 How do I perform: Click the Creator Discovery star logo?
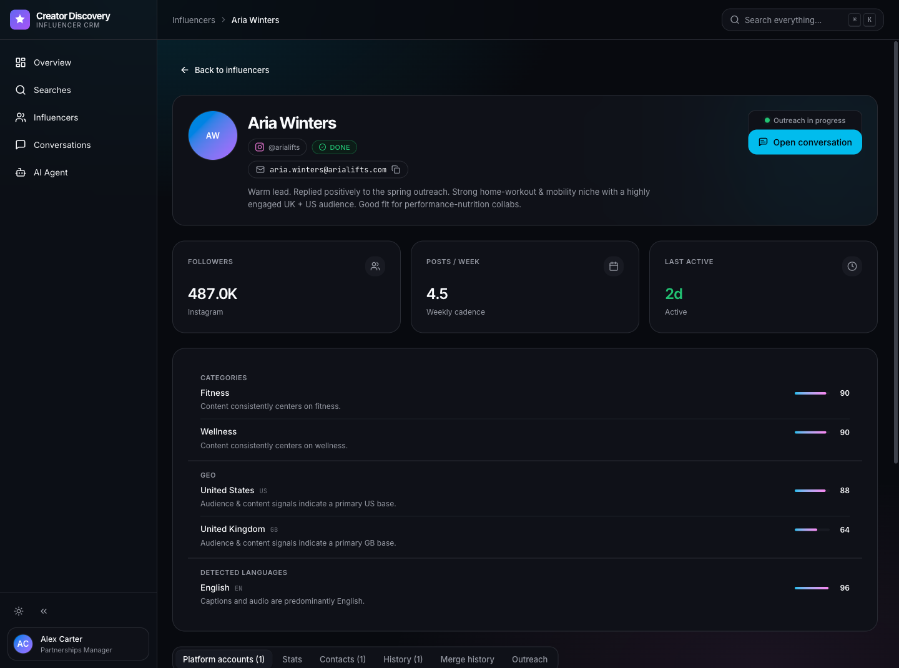click(20, 20)
